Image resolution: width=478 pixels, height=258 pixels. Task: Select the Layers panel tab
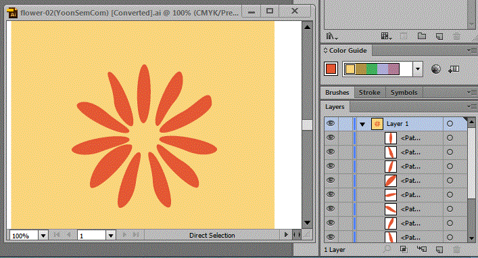click(x=335, y=107)
